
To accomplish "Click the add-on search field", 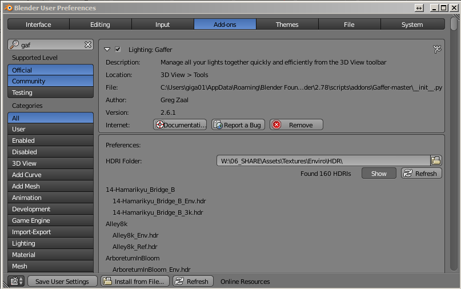I will tap(51, 45).
